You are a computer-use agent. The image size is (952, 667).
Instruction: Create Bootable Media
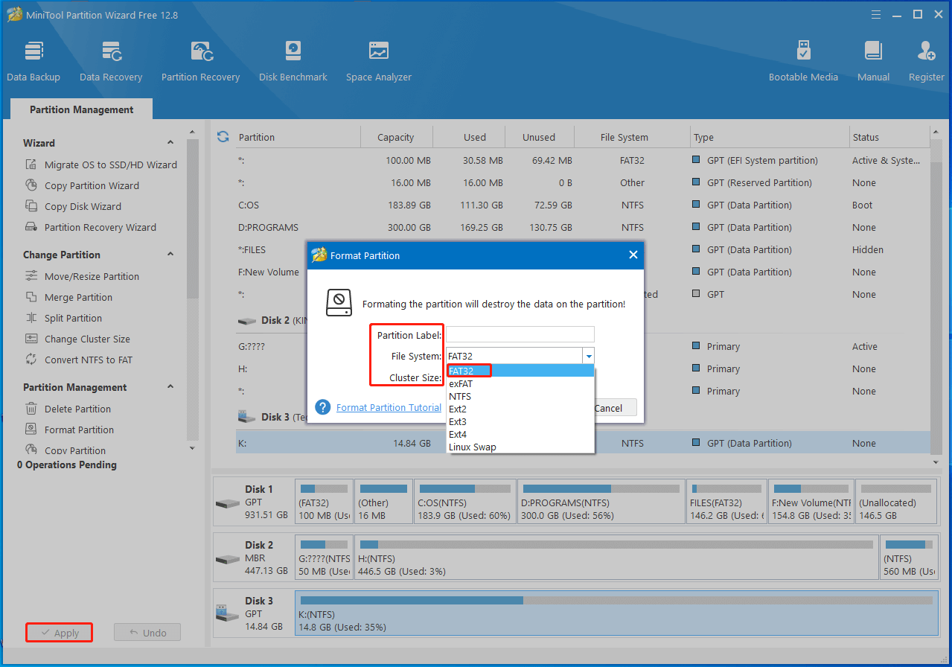[803, 61]
